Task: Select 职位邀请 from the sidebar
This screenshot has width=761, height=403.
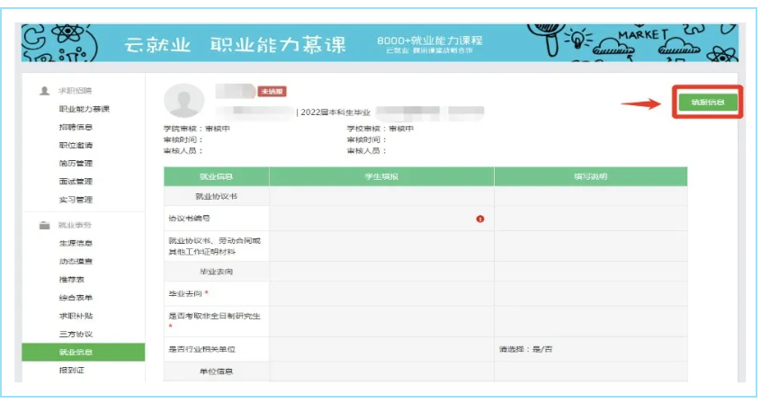Action: tap(76, 145)
